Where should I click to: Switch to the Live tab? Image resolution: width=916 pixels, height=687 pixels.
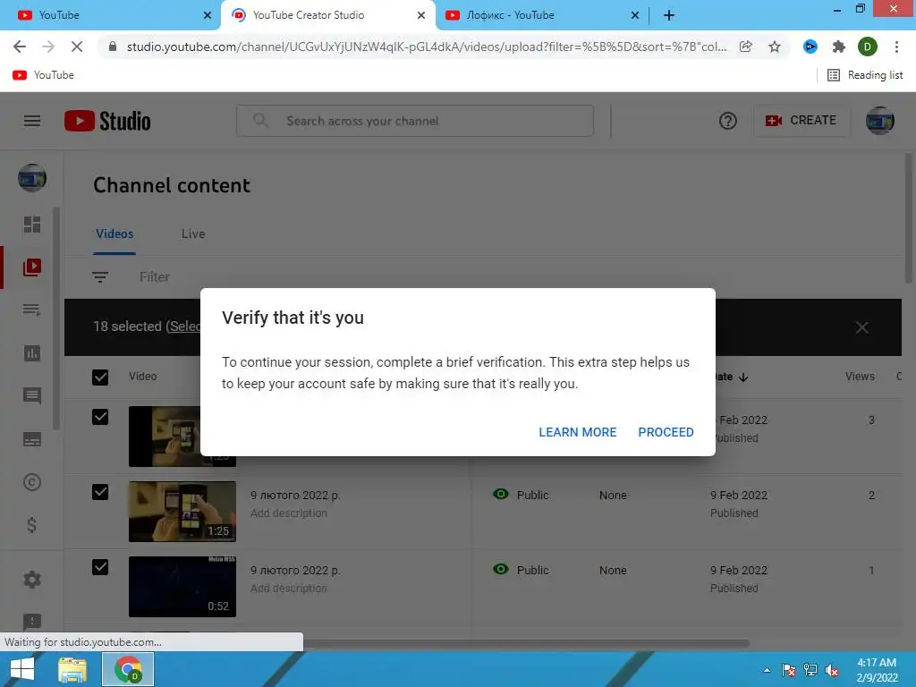click(193, 233)
